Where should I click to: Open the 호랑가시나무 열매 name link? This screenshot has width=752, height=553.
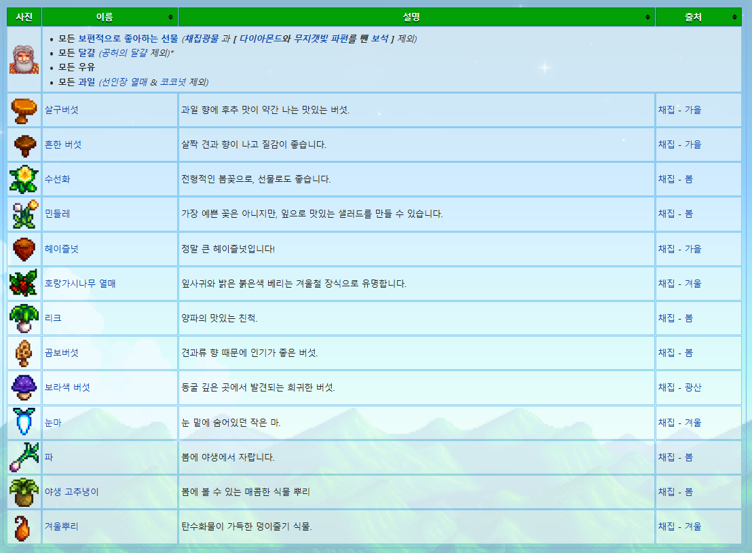click(80, 284)
